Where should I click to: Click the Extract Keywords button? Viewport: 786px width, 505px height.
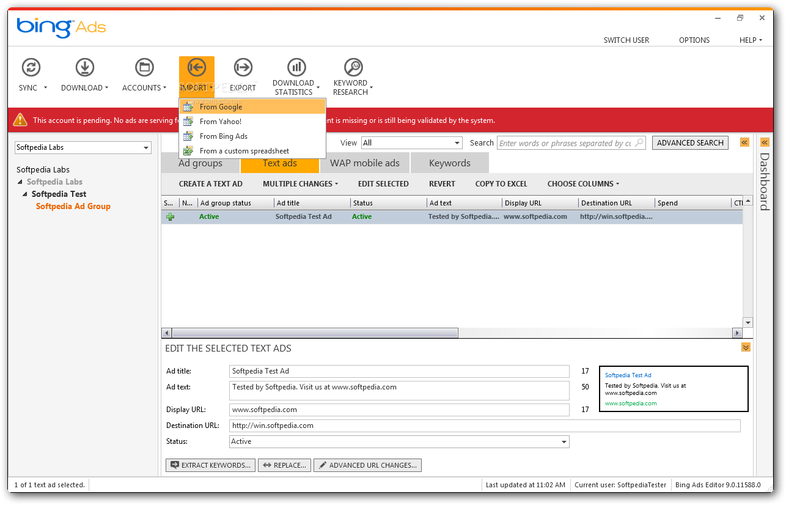tap(210, 465)
